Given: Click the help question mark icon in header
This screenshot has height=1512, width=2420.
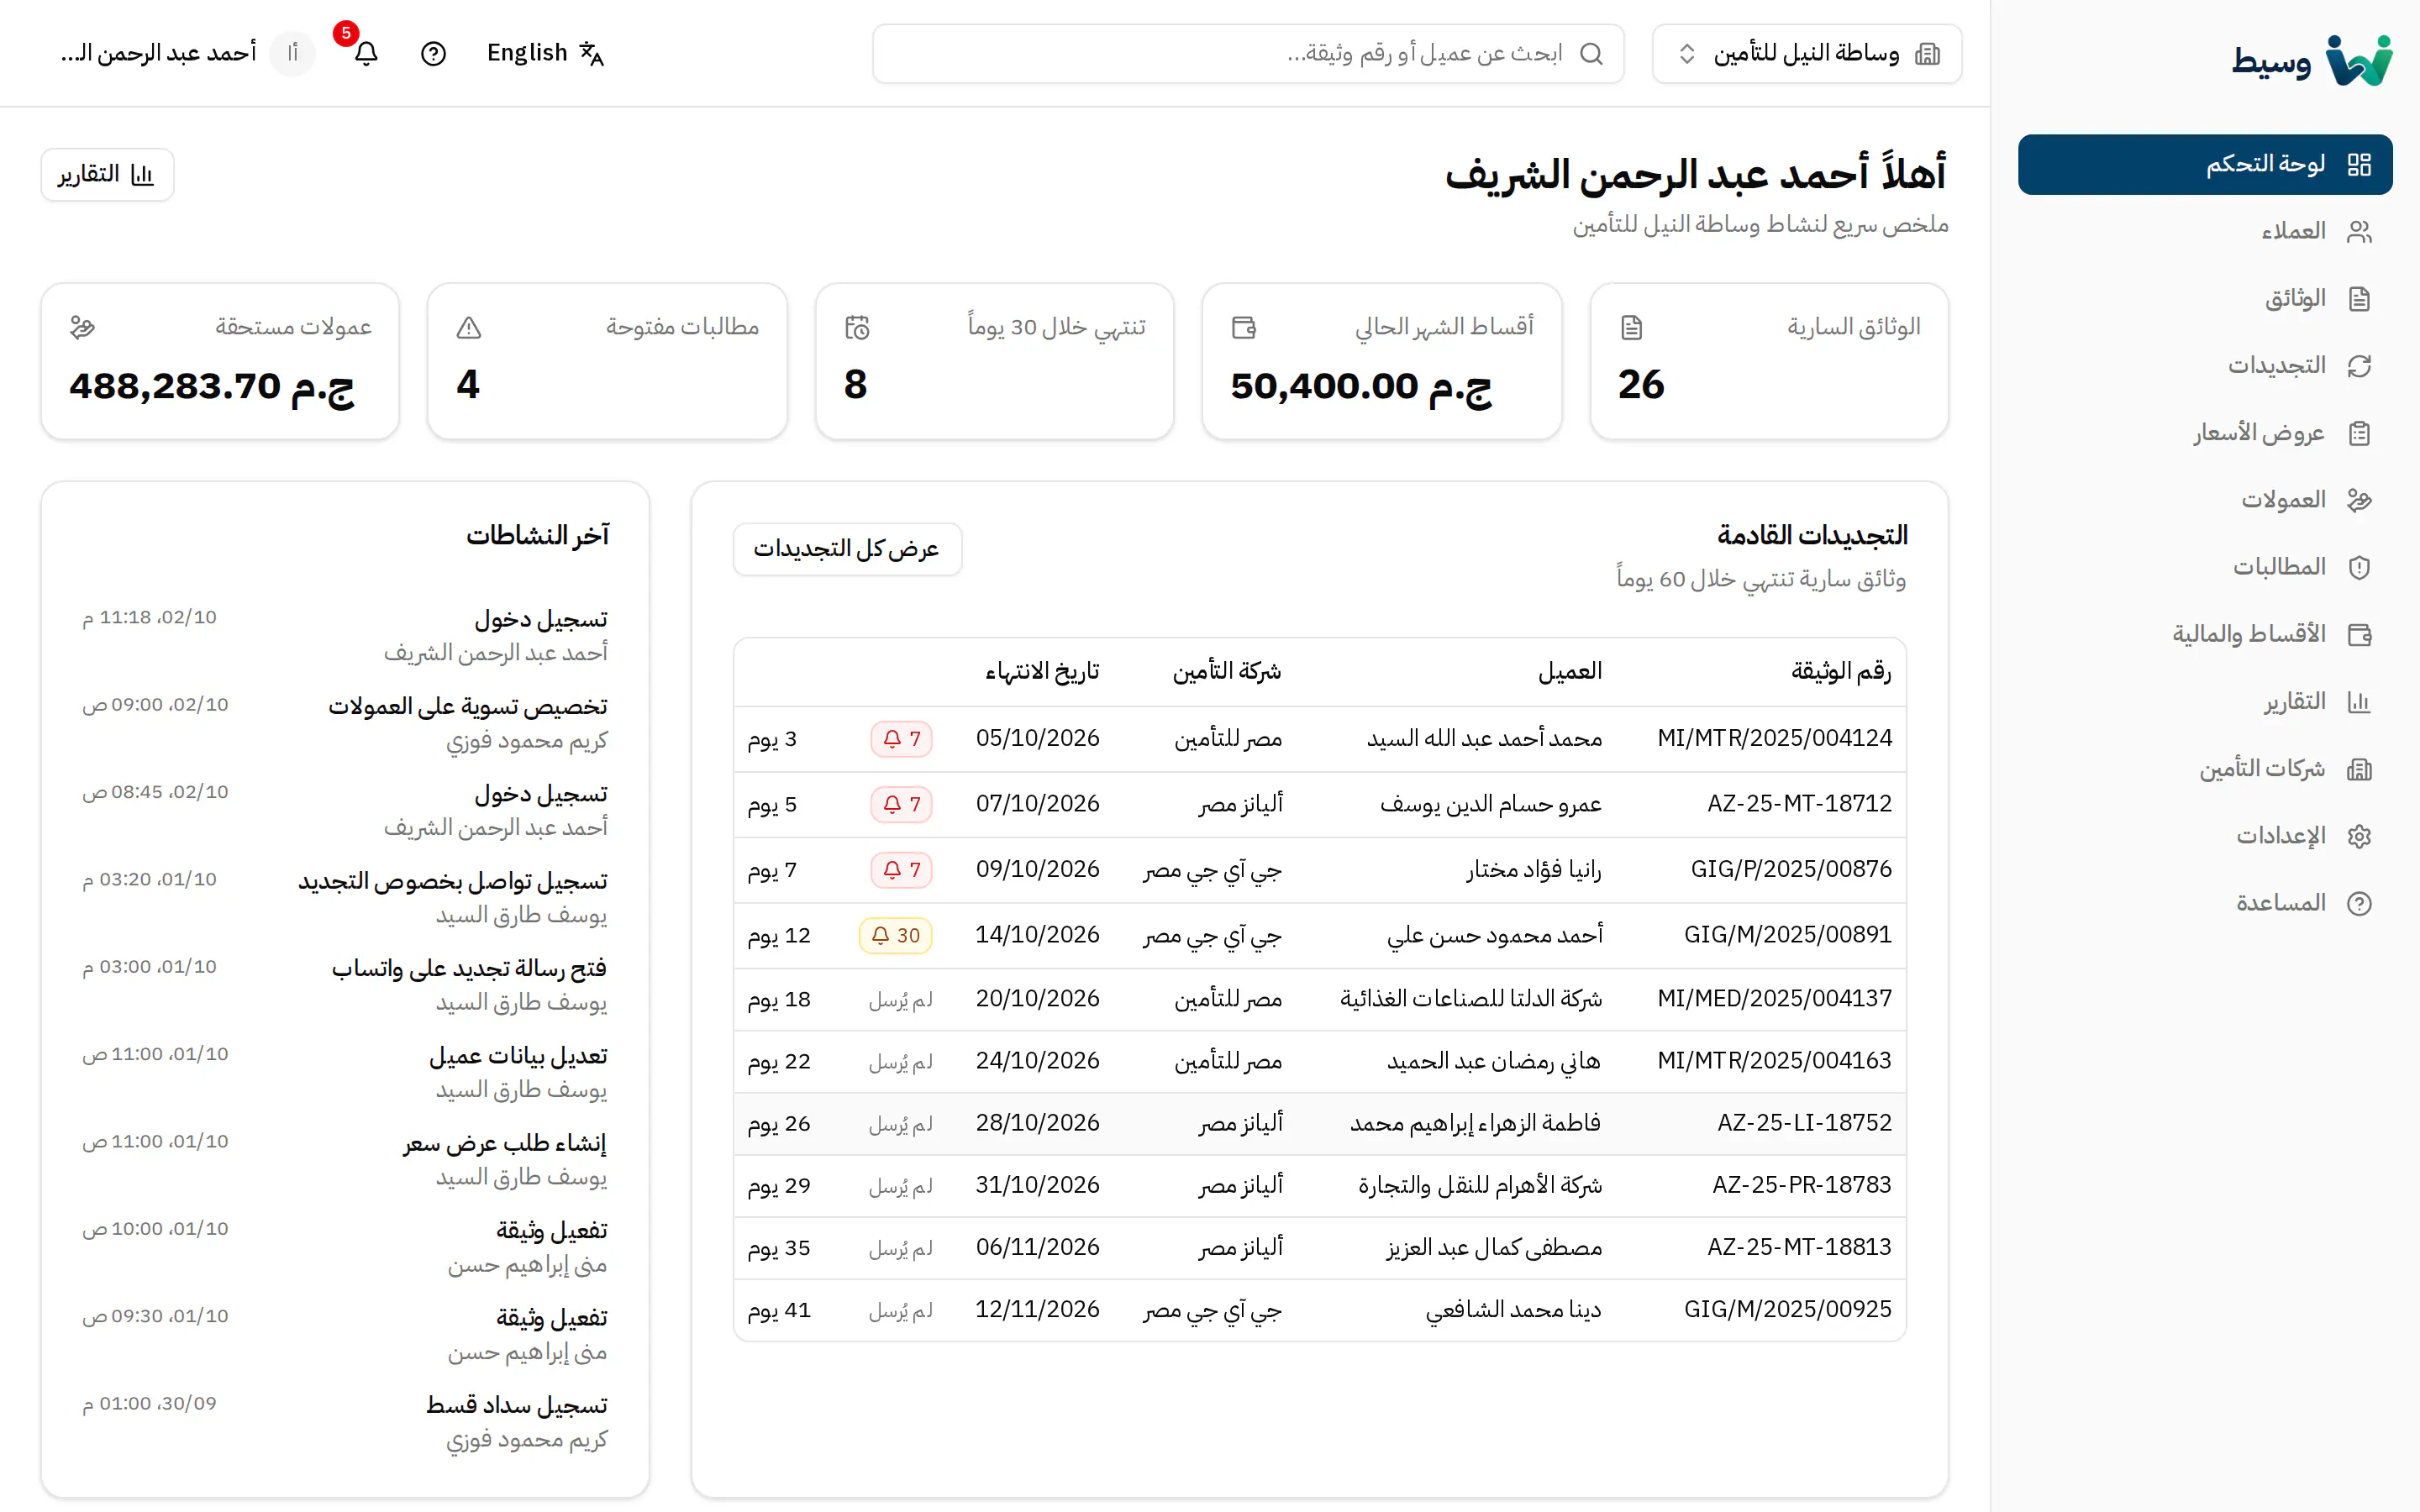Looking at the screenshot, I should [433, 53].
